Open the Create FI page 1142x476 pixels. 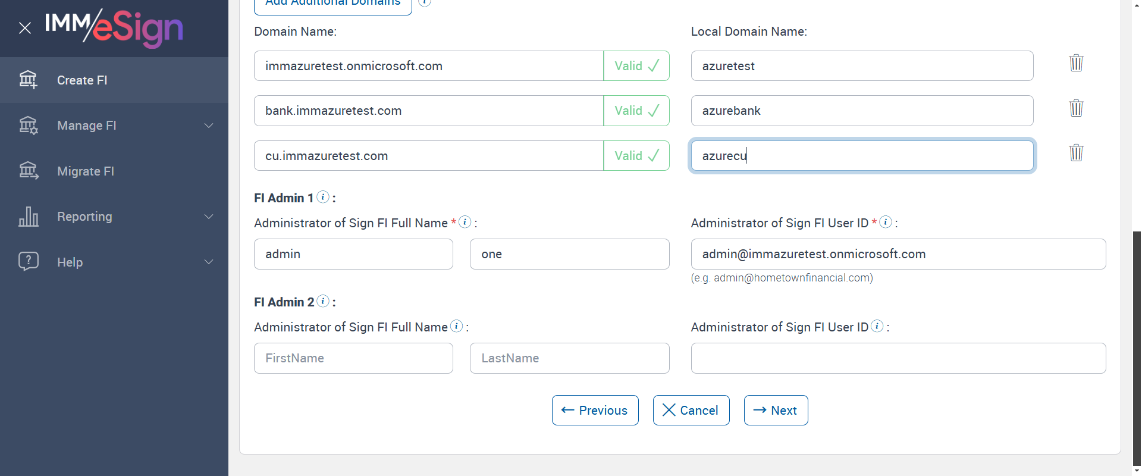coord(82,80)
